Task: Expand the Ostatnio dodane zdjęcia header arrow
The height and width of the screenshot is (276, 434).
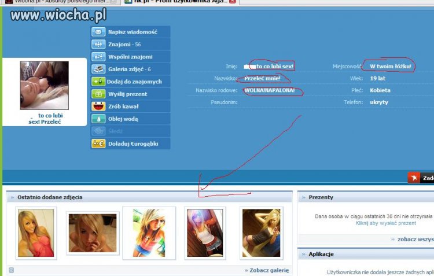Action: [x=12, y=197]
